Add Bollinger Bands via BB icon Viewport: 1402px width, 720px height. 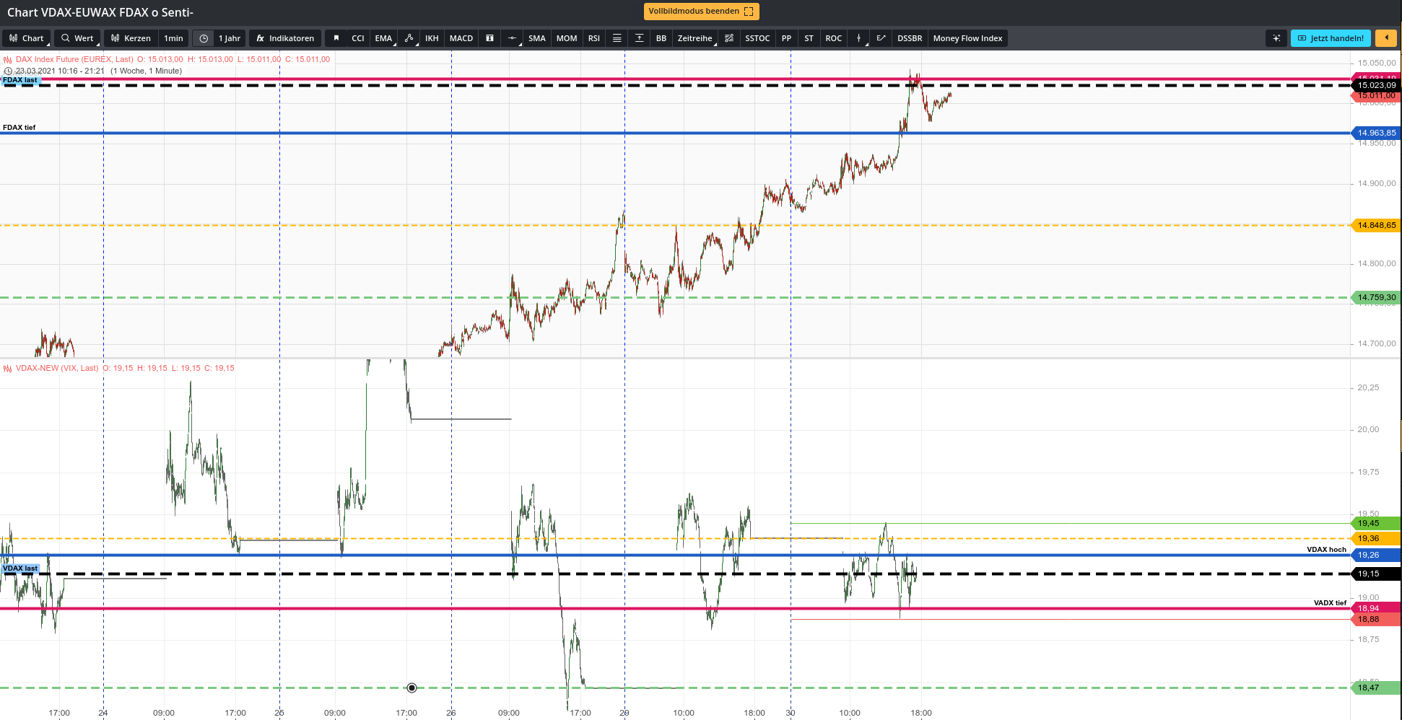click(x=661, y=38)
